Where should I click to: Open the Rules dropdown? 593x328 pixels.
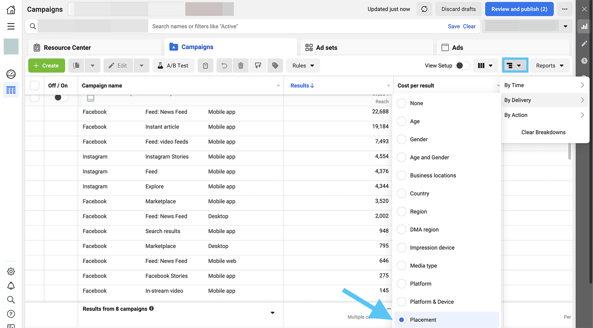pyautogui.click(x=303, y=66)
